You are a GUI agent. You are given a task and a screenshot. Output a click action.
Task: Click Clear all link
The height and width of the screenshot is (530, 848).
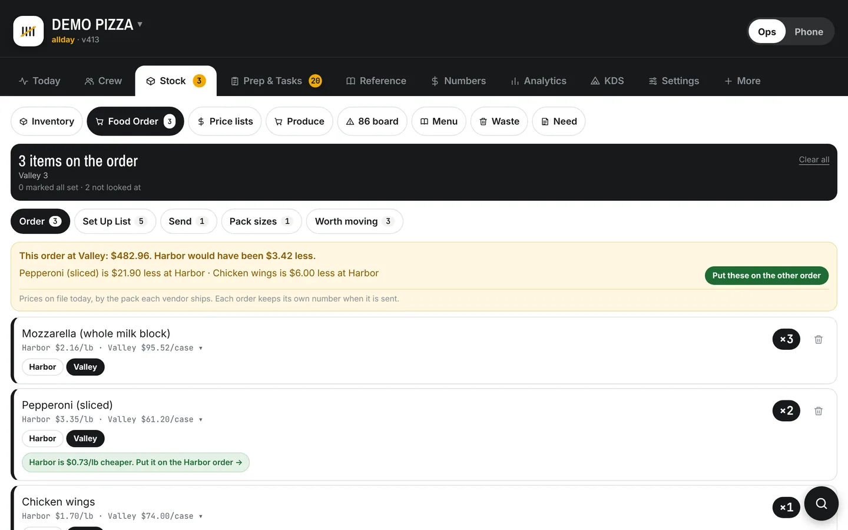point(814,160)
